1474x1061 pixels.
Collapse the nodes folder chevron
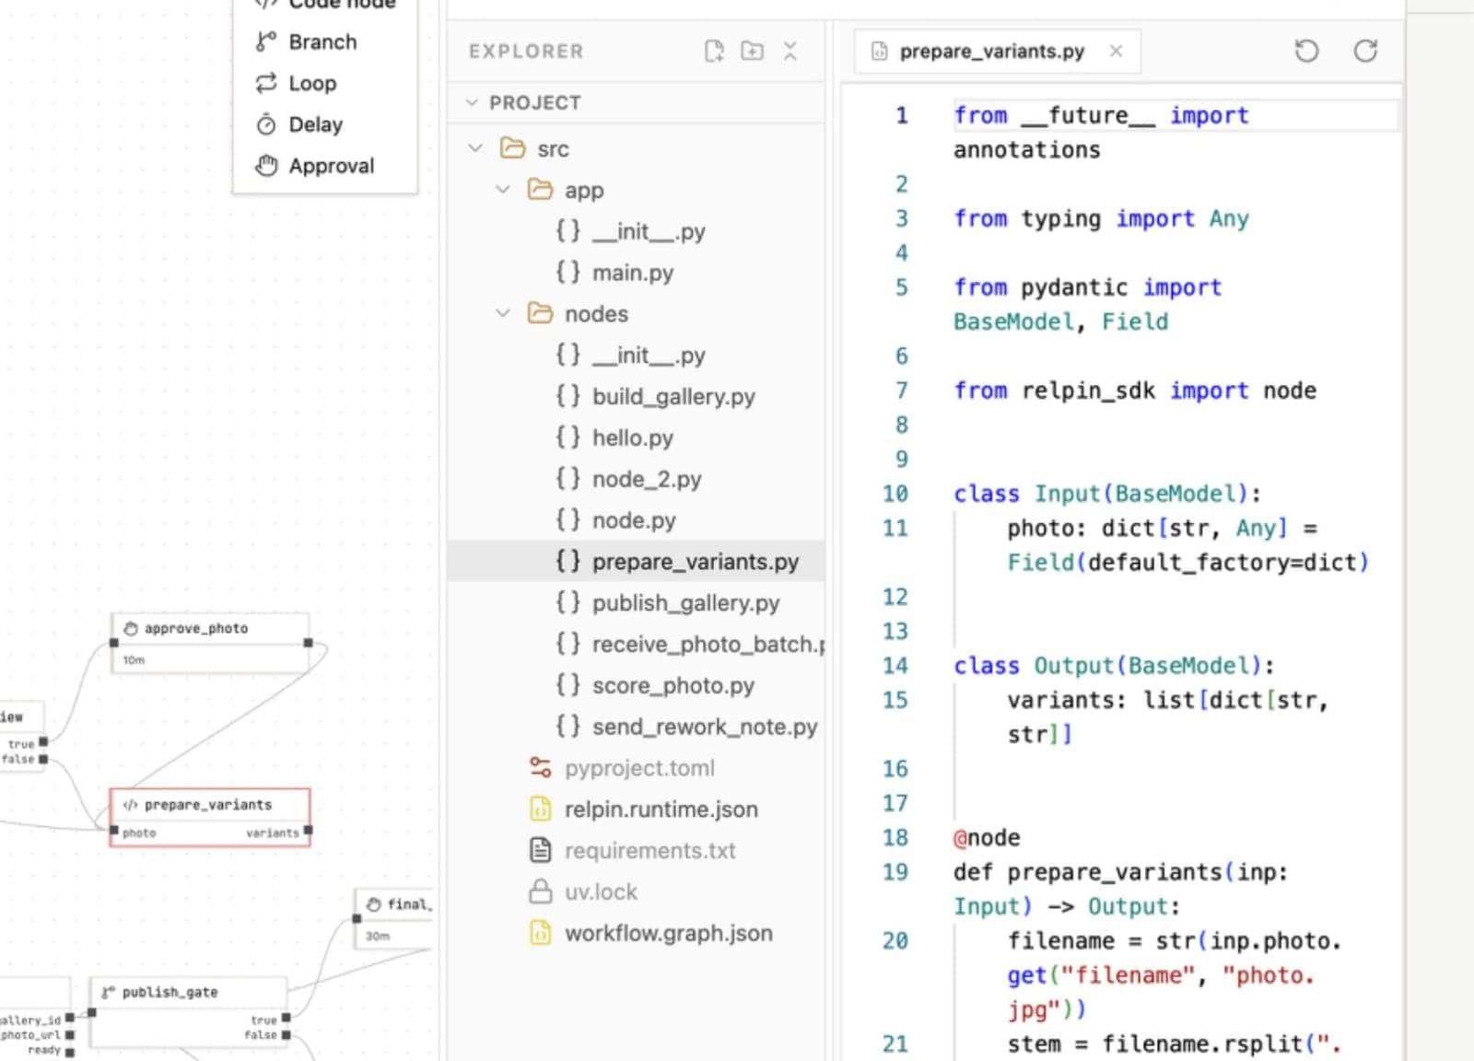(x=503, y=313)
